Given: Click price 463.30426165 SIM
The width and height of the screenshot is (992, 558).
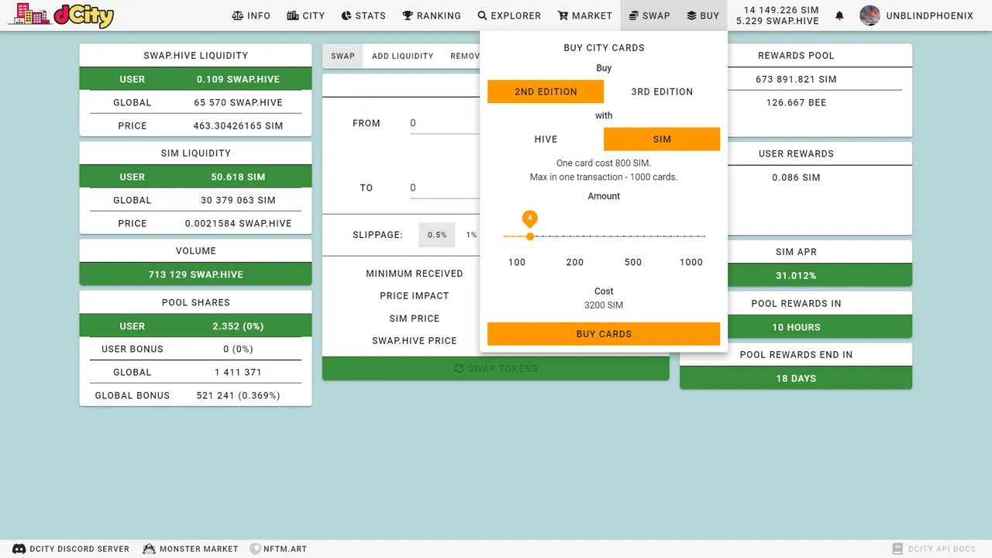Looking at the screenshot, I should (x=238, y=126).
